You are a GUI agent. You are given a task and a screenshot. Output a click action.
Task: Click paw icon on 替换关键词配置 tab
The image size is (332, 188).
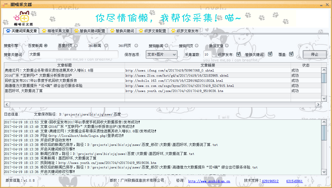point(76,31)
